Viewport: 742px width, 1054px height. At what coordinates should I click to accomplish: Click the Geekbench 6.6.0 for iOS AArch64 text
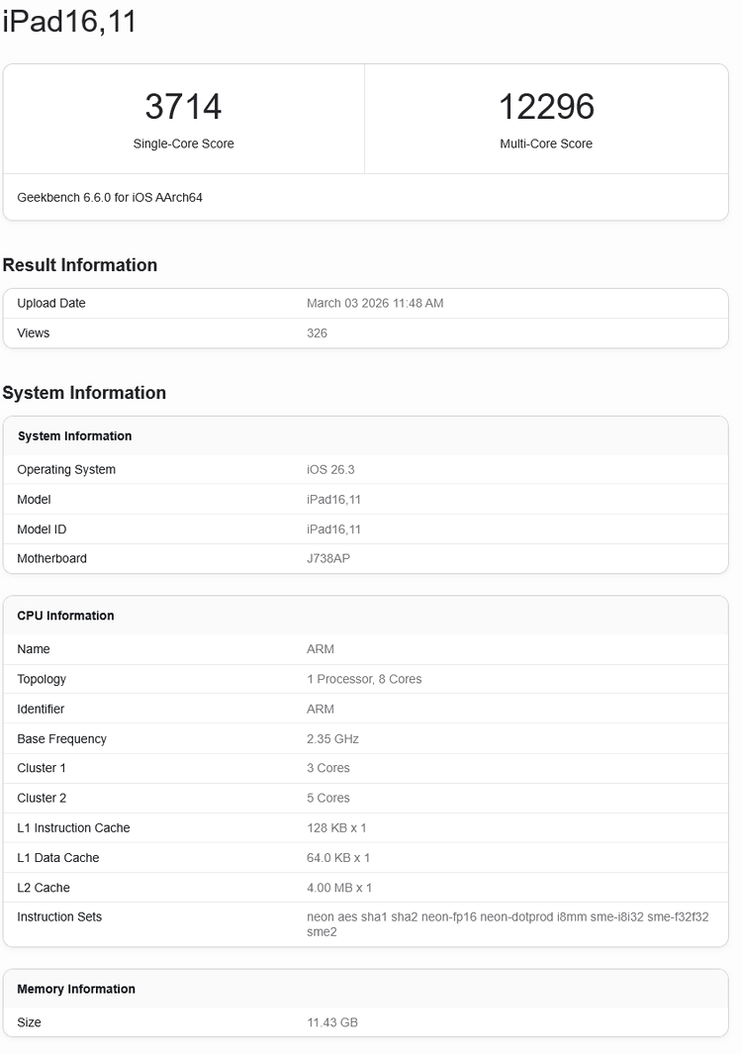coord(110,197)
